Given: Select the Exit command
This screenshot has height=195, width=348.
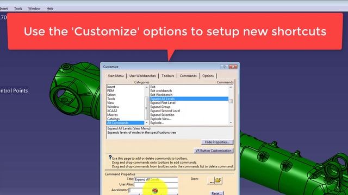Looking at the screenshot, I should click(189, 87).
